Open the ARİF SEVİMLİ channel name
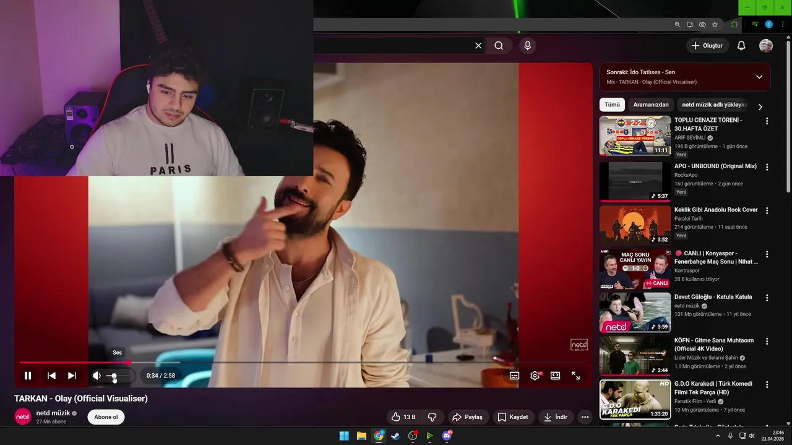The image size is (792, 445). point(690,138)
